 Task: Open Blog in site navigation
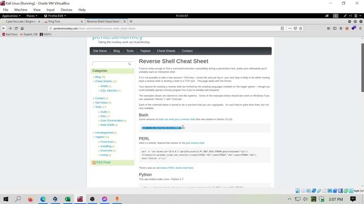click(117, 51)
